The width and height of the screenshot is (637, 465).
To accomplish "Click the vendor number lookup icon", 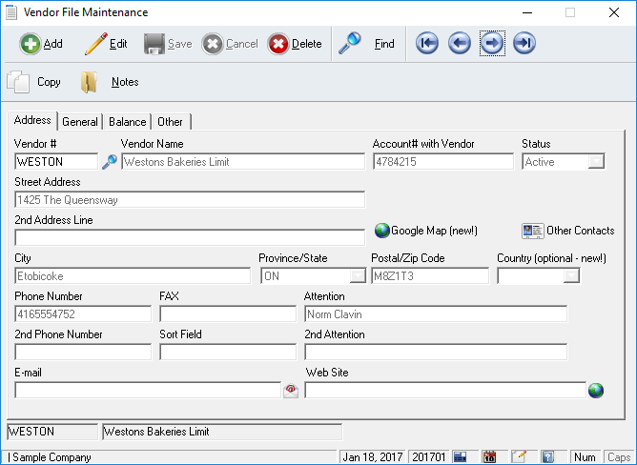I will tap(110, 162).
